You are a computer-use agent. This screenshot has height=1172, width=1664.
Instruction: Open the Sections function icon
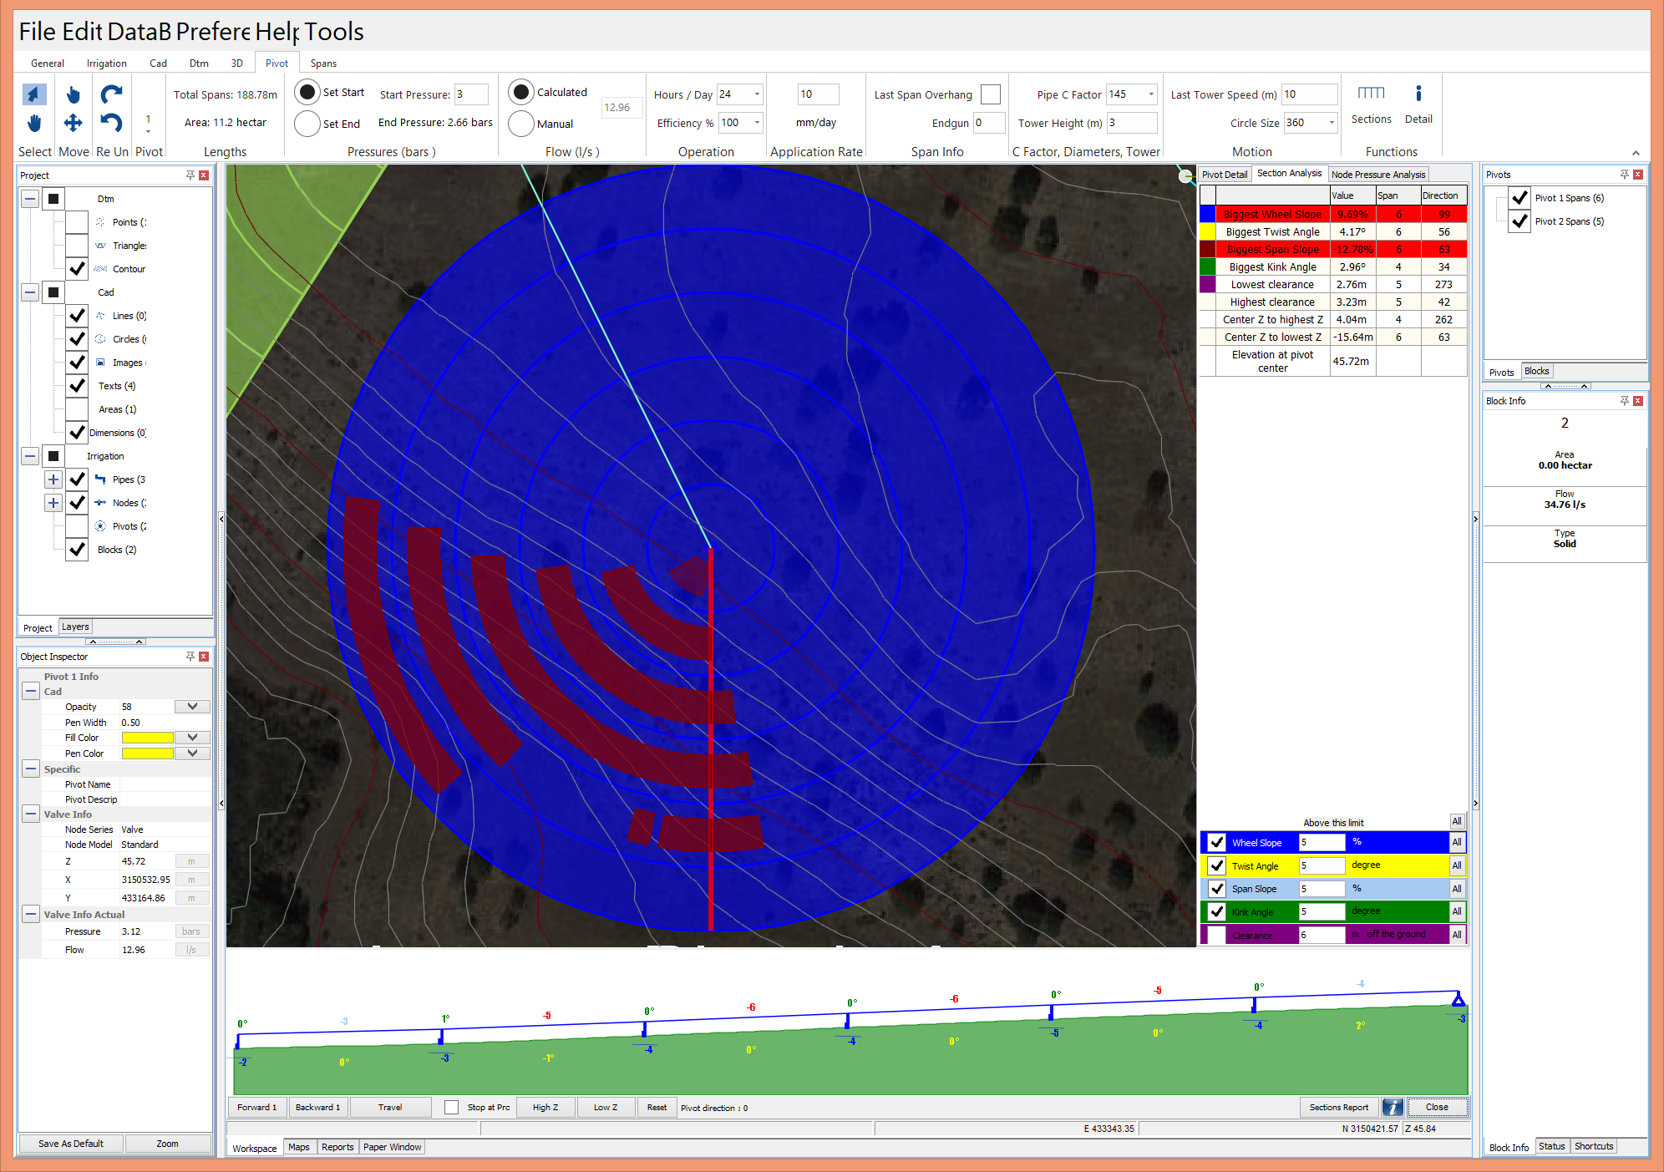pos(1371,94)
